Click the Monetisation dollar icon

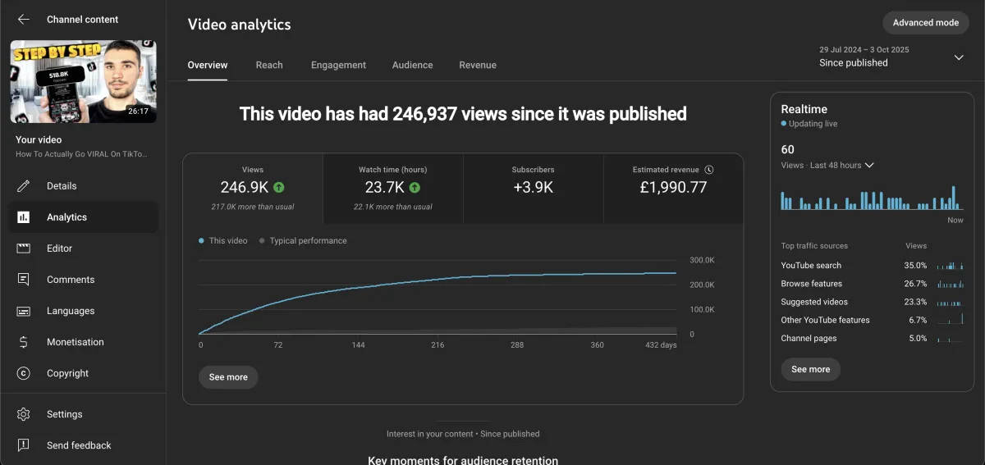click(x=24, y=342)
